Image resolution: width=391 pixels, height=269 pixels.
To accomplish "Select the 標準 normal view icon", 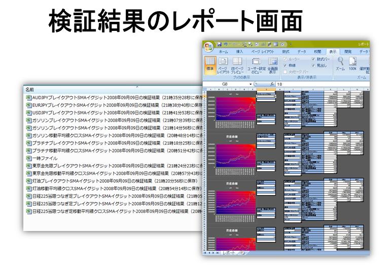I will [210, 64].
